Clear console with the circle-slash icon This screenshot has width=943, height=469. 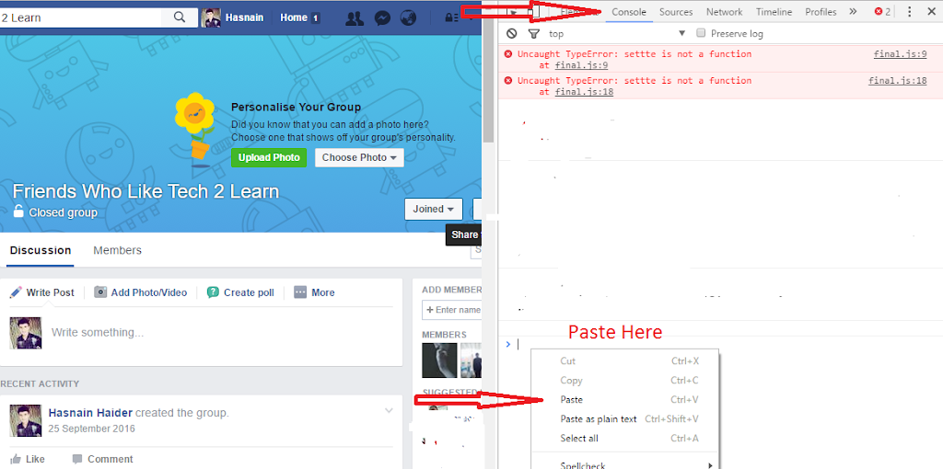click(511, 34)
